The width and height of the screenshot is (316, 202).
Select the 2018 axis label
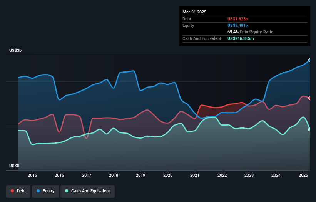[x=114, y=175]
